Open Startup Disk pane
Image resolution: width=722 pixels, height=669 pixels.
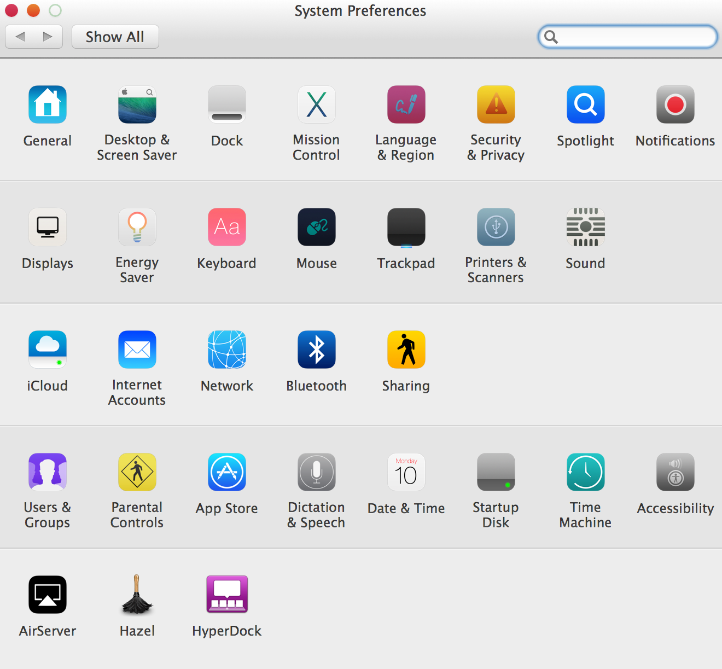[x=496, y=472]
